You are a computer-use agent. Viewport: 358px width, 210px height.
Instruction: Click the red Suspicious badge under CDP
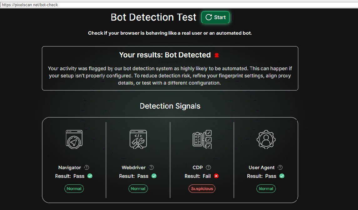[x=202, y=188]
